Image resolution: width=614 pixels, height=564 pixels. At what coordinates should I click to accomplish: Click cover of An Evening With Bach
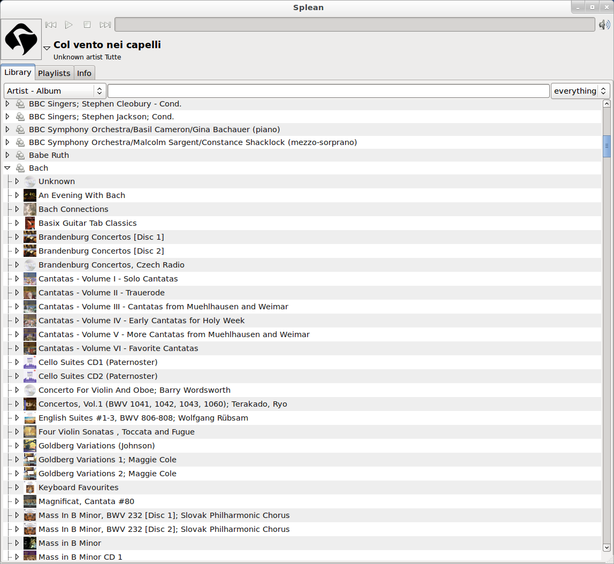(30, 195)
